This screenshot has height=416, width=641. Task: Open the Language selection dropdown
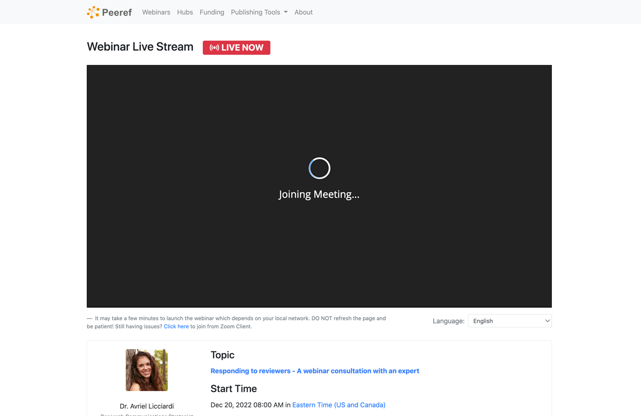[x=509, y=321]
